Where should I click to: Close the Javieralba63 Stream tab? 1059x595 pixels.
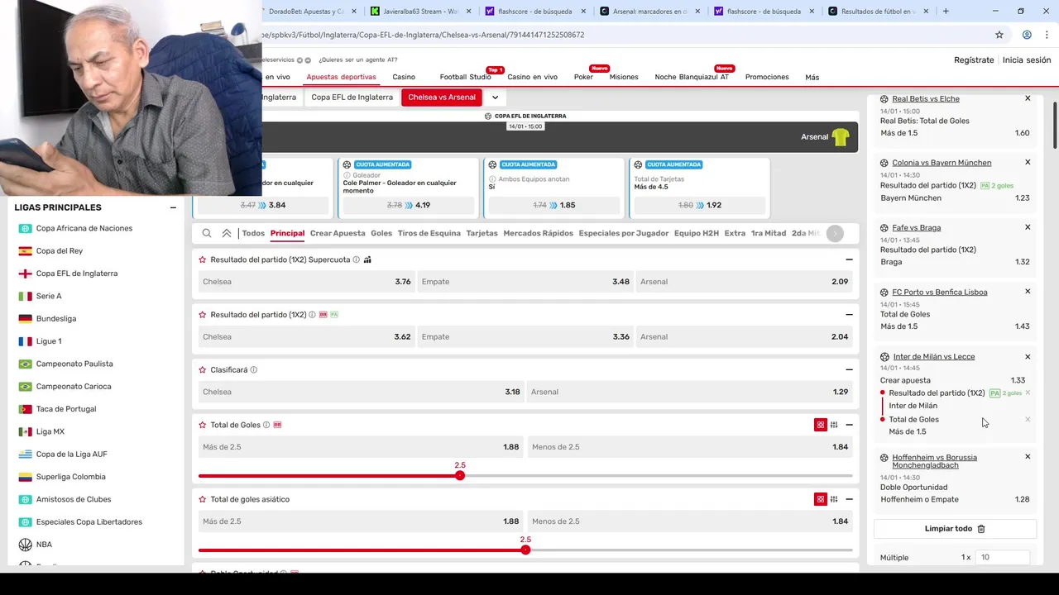(469, 11)
